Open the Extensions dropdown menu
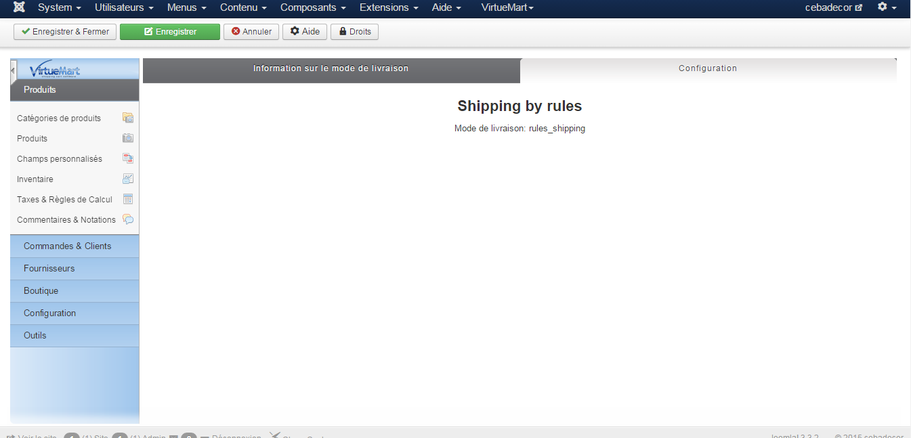This screenshot has height=438, width=911. [389, 7]
